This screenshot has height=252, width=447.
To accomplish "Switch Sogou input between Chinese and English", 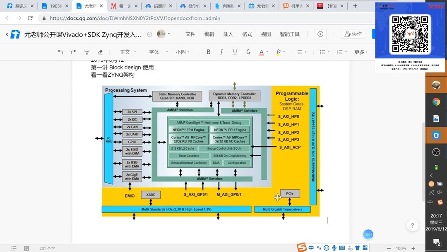I will tap(311, 247).
